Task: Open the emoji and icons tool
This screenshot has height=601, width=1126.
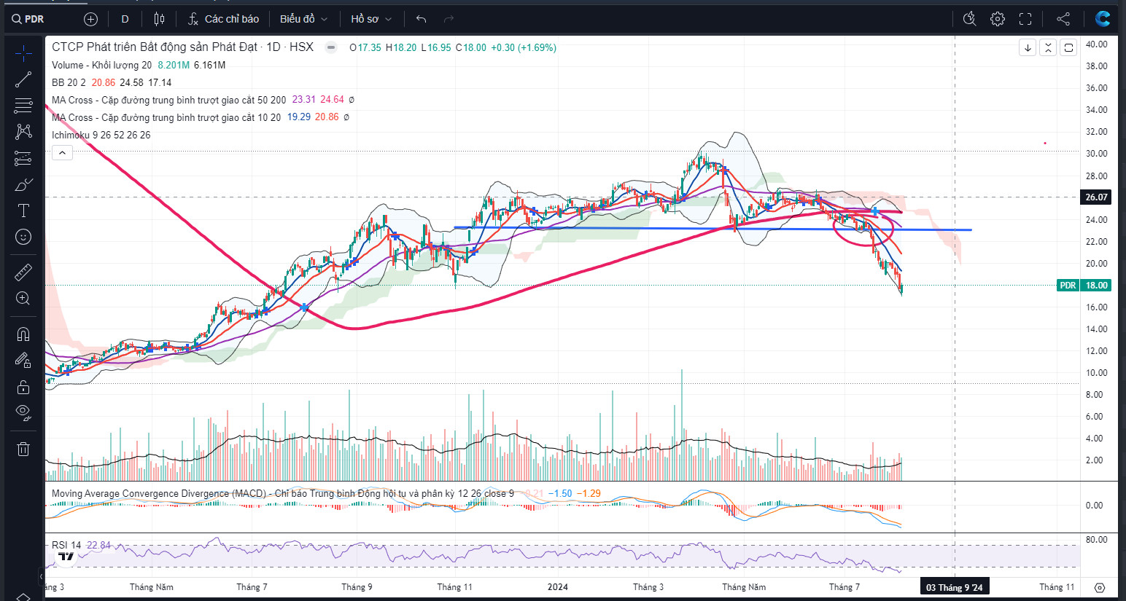Action: click(x=23, y=237)
